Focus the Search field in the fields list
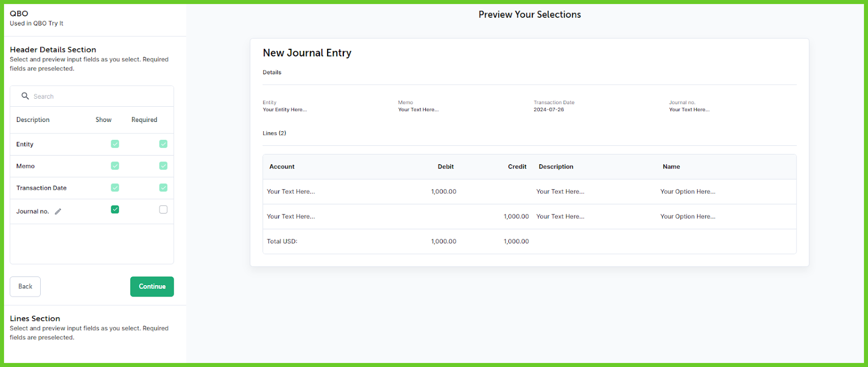 (x=98, y=96)
